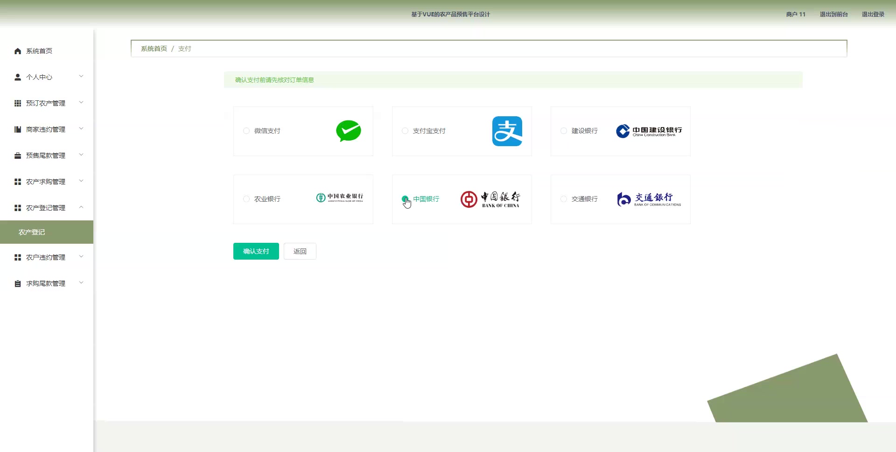This screenshot has width=896, height=452.
Task: Open the 系统首页 sidebar item
Action: coord(47,51)
